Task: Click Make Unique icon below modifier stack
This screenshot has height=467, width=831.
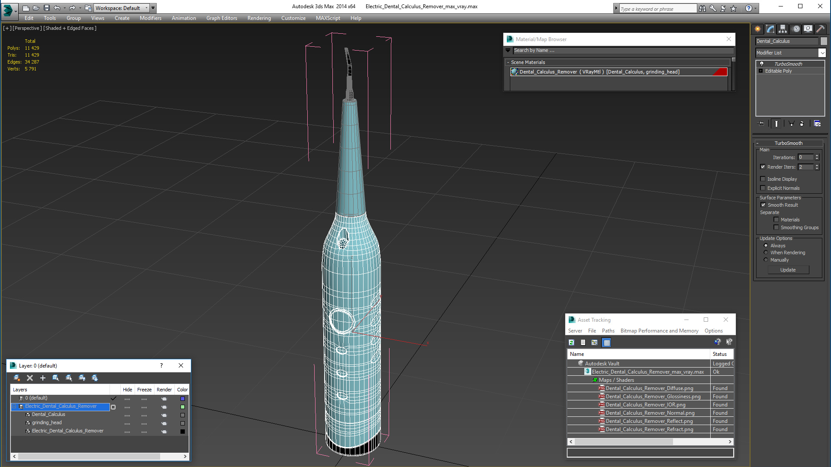Action: click(791, 124)
